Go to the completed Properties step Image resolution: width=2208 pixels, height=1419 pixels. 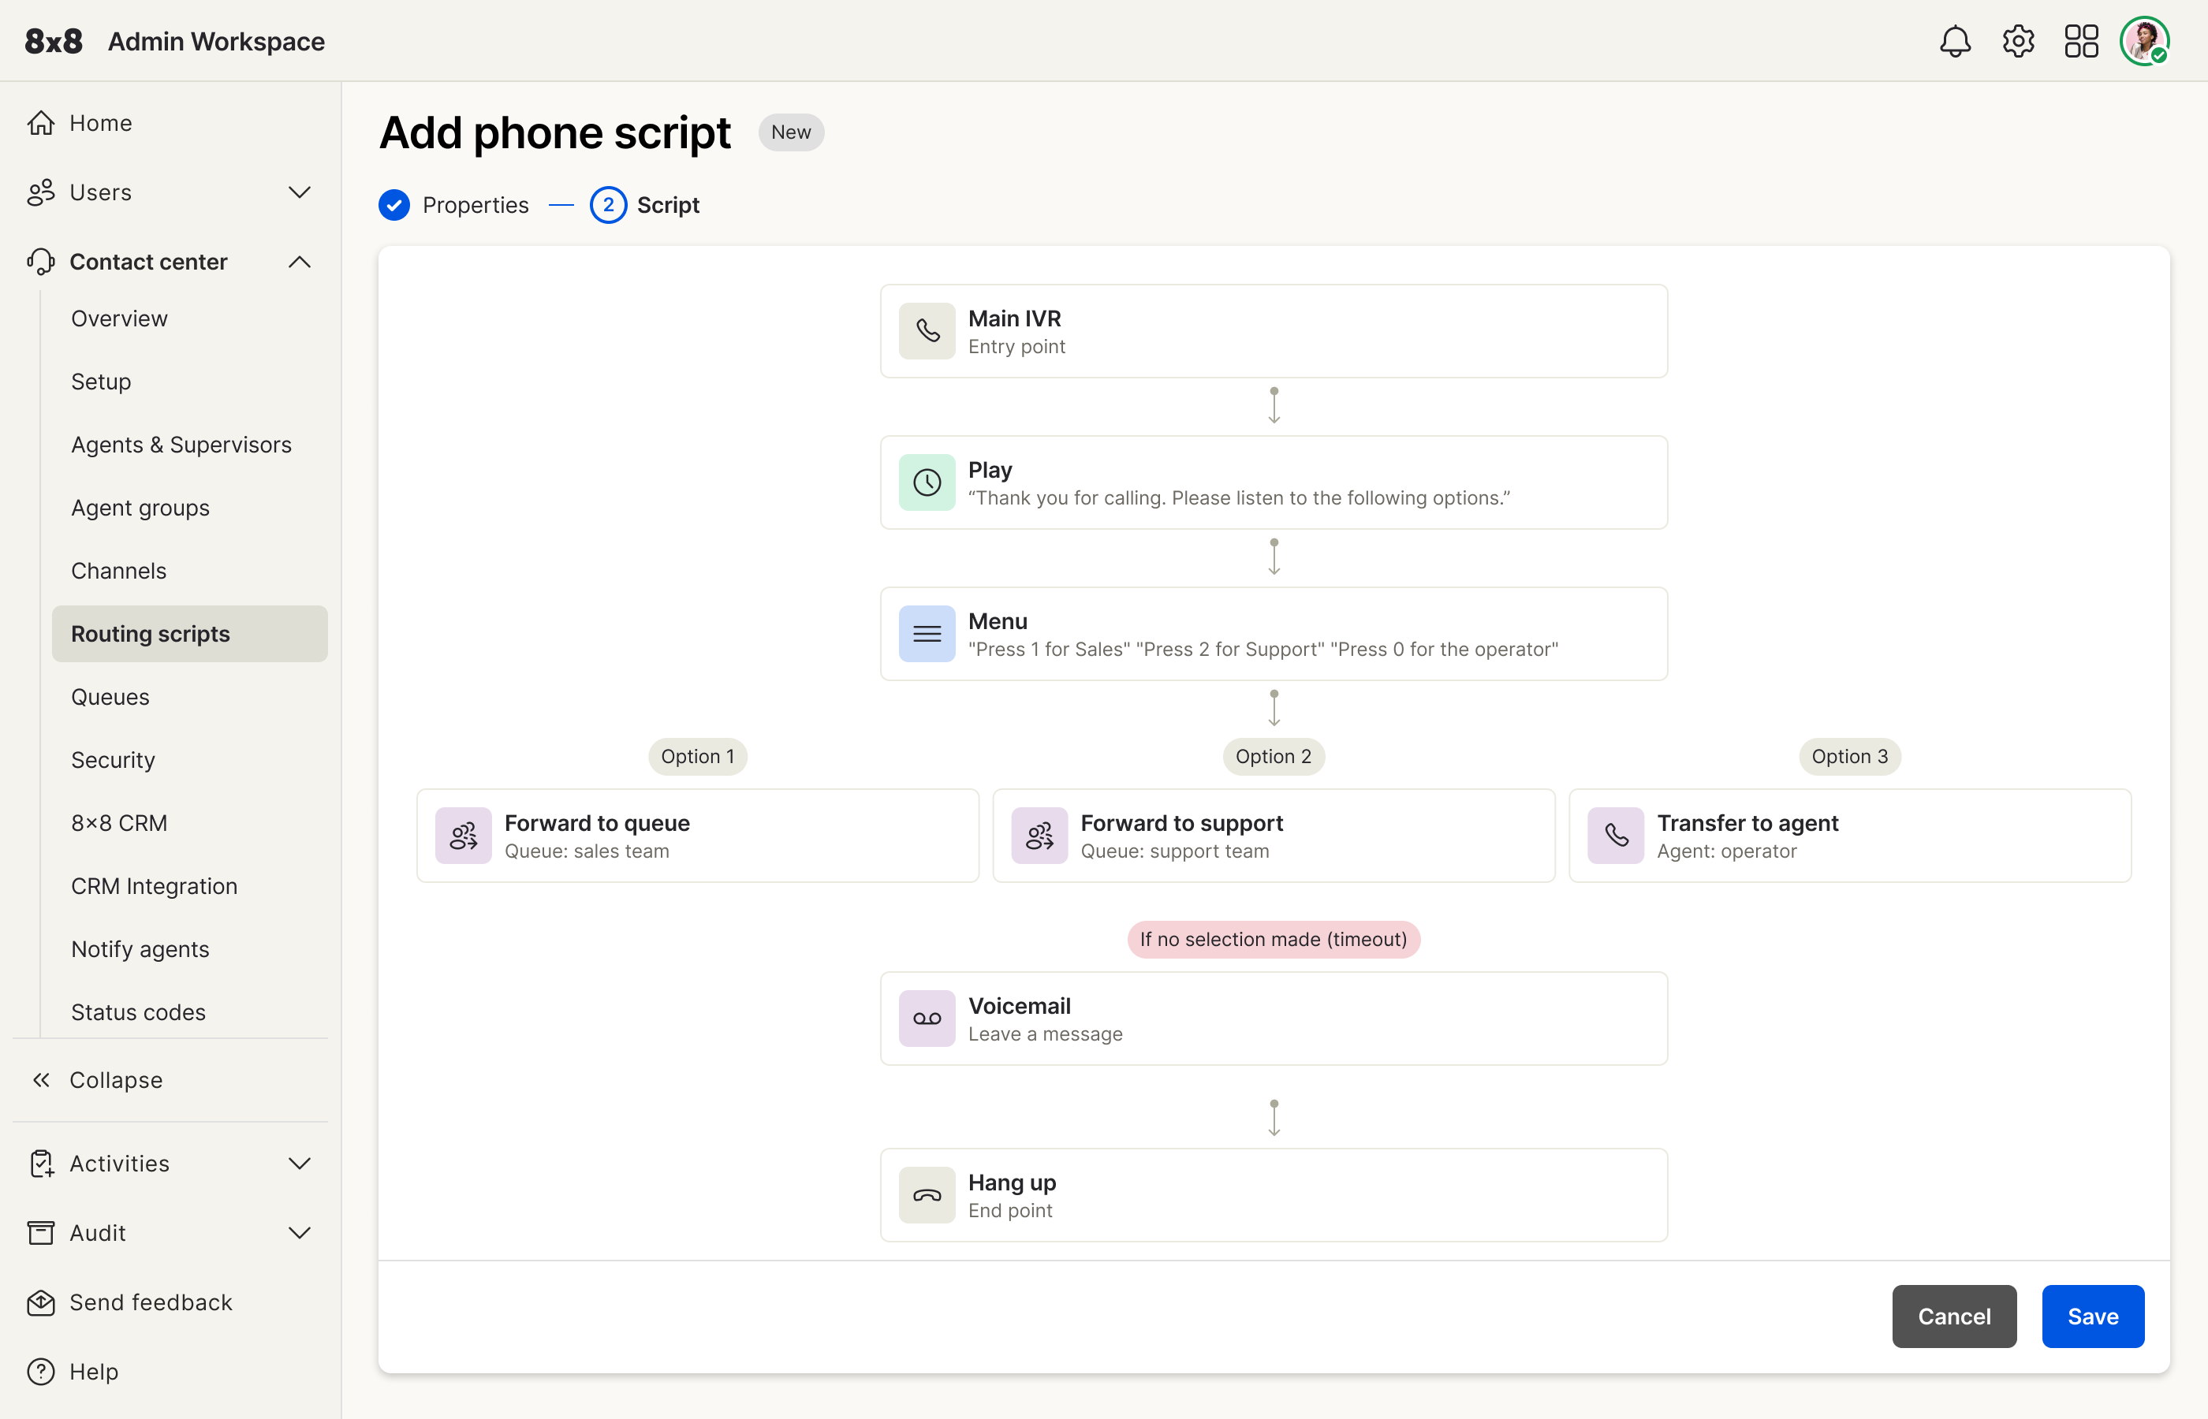[453, 204]
